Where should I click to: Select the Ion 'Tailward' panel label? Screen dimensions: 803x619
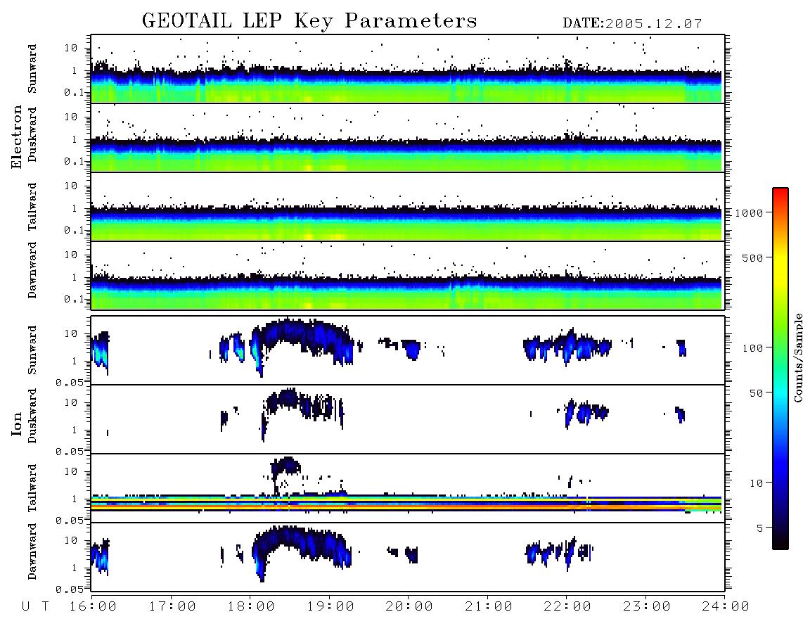[32, 488]
